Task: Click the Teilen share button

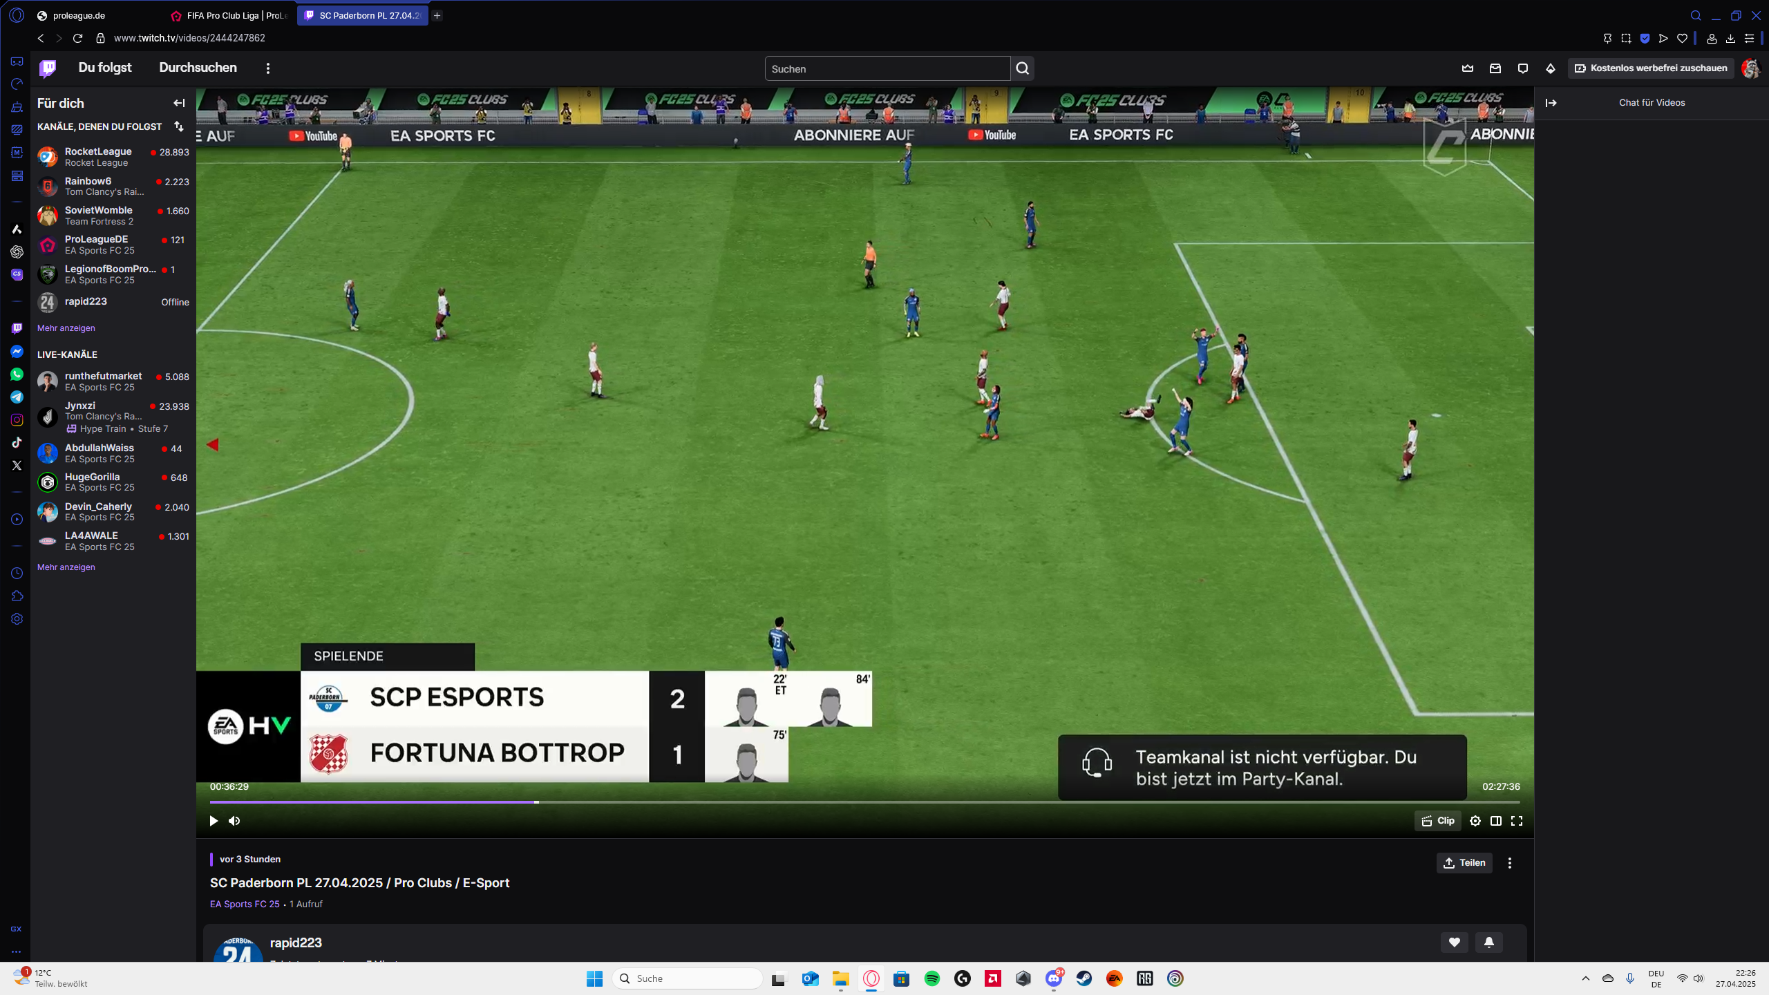Action: pos(1464,862)
